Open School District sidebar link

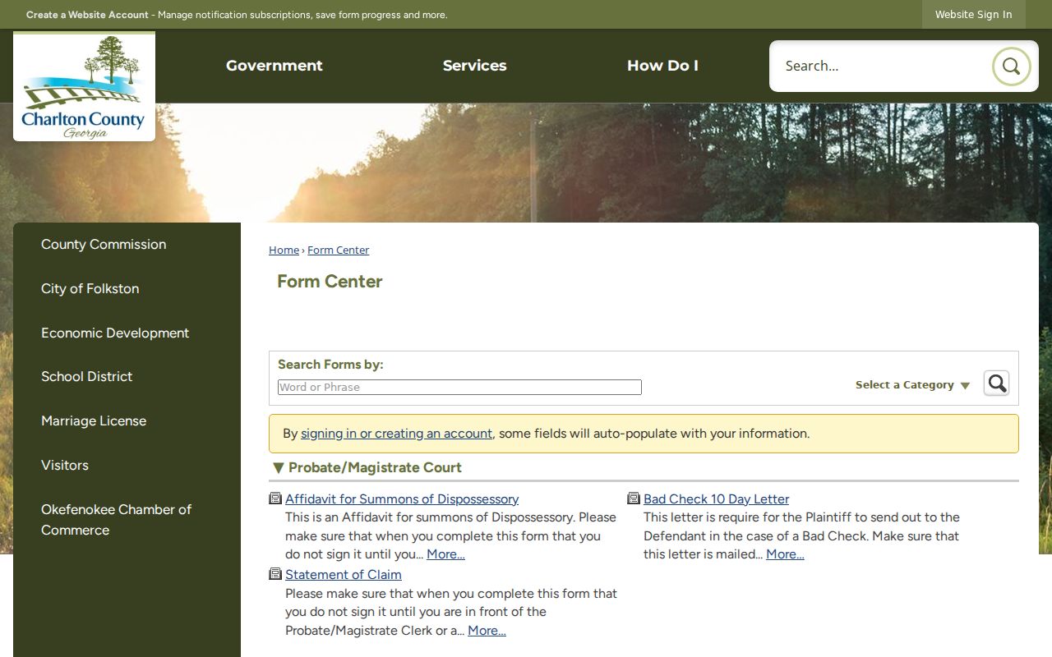point(87,376)
